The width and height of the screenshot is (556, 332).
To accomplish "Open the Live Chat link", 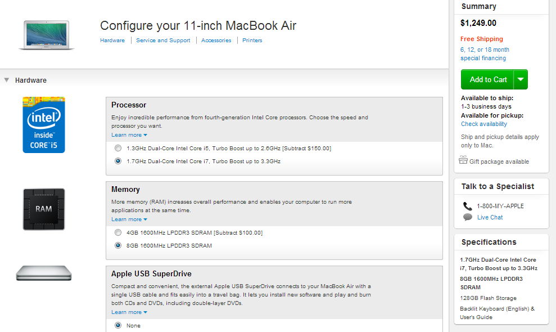I will pyautogui.click(x=490, y=217).
